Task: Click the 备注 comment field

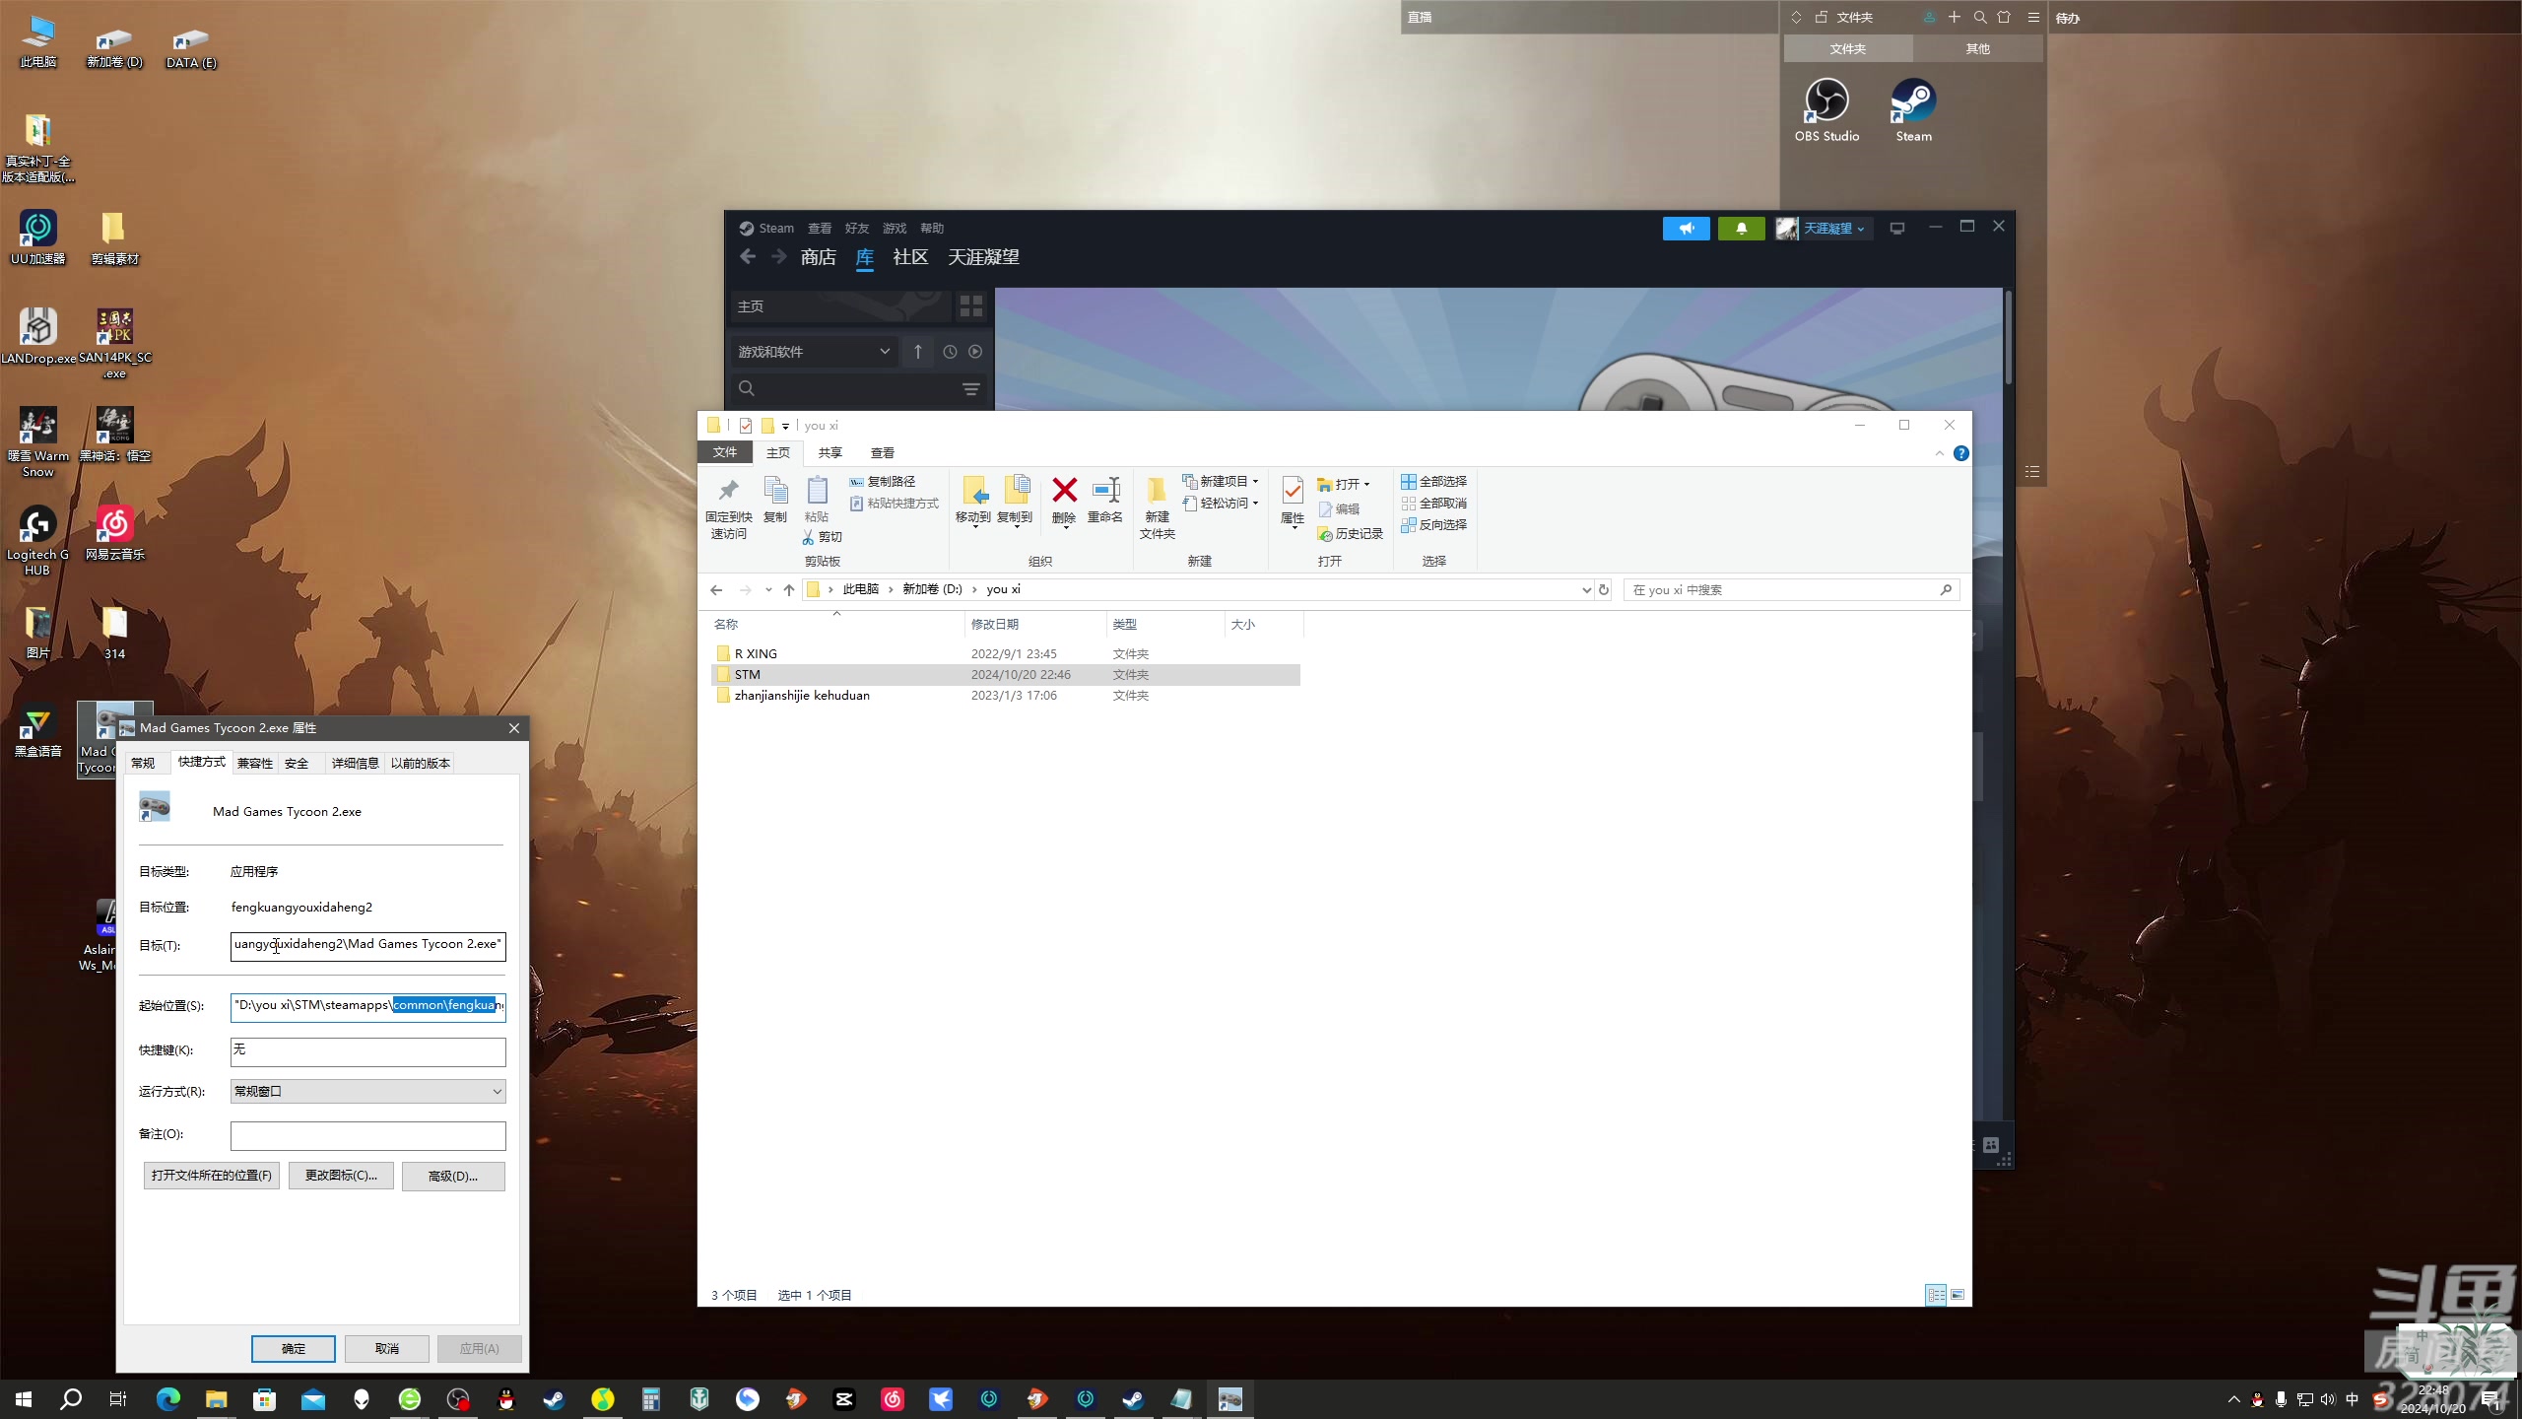Action: 367,1135
